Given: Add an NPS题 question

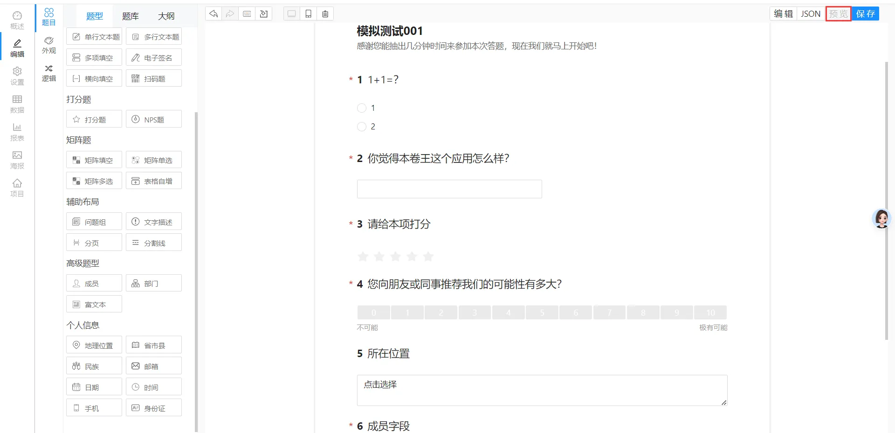Looking at the screenshot, I should coord(154,119).
